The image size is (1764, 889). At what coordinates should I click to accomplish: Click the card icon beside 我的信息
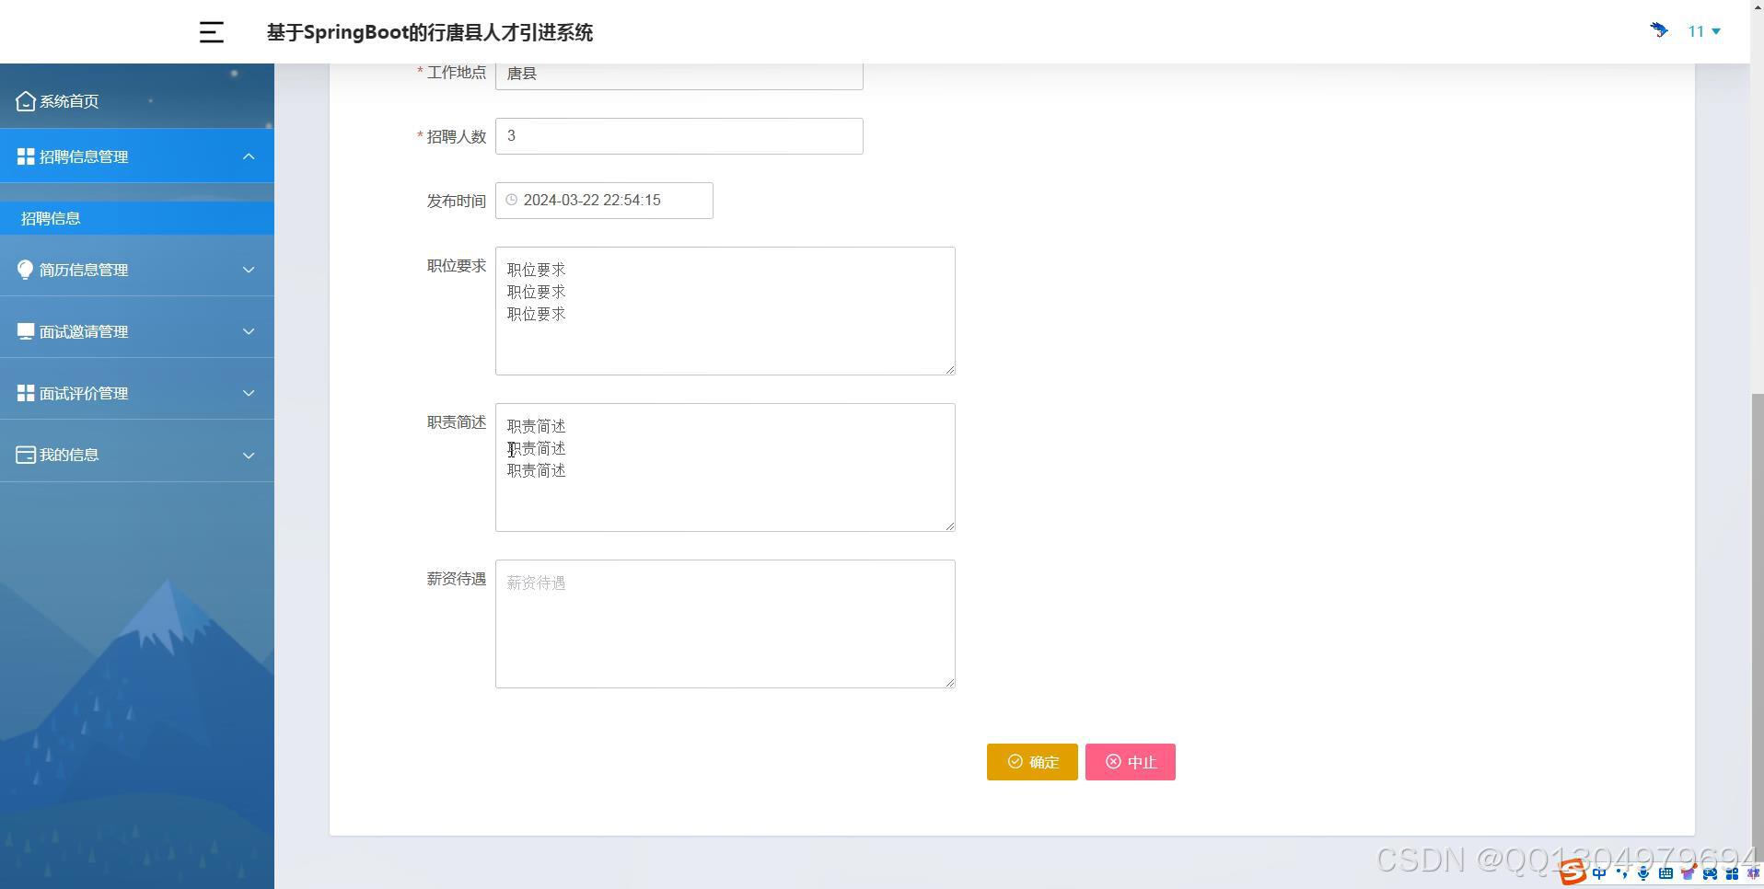[x=26, y=455]
